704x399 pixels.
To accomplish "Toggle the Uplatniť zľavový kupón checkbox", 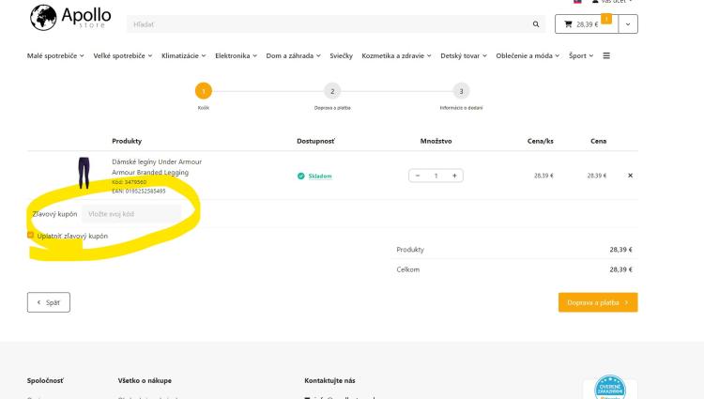I will (x=31, y=235).
